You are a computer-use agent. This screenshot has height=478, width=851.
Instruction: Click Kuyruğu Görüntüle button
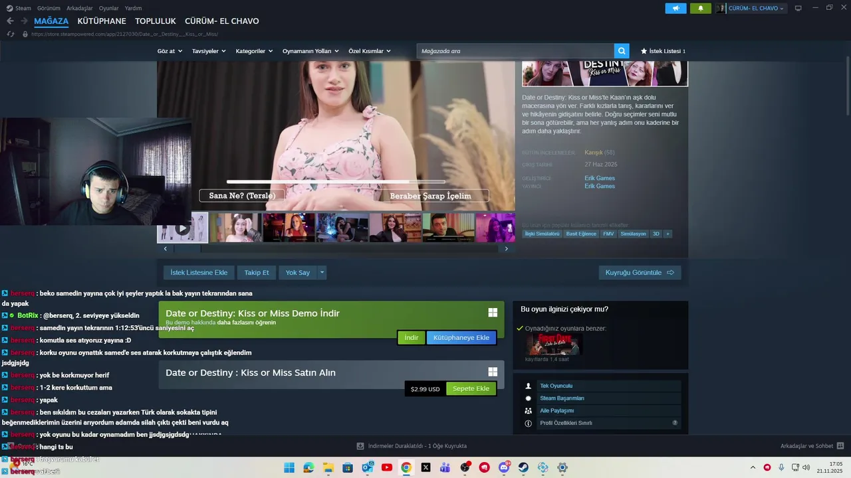(x=640, y=272)
